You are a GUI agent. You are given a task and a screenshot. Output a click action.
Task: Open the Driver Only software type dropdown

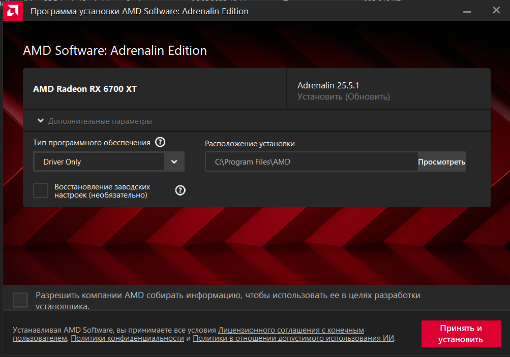tap(109, 161)
